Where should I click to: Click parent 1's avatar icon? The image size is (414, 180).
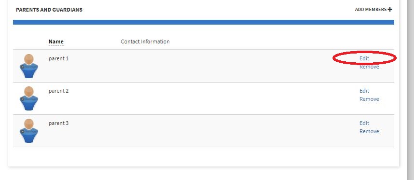(29, 66)
